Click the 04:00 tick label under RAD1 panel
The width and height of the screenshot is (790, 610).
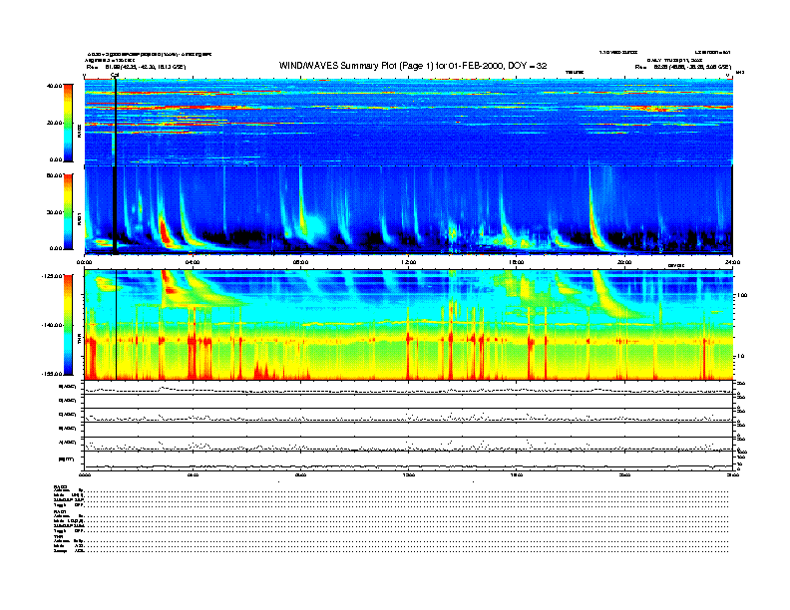[x=193, y=262]
